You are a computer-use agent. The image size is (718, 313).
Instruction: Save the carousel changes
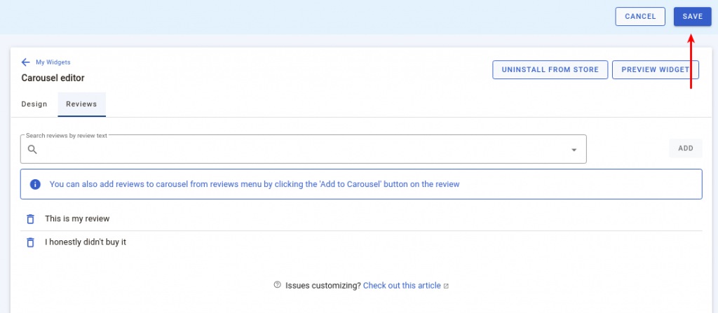tap(692, 17)
